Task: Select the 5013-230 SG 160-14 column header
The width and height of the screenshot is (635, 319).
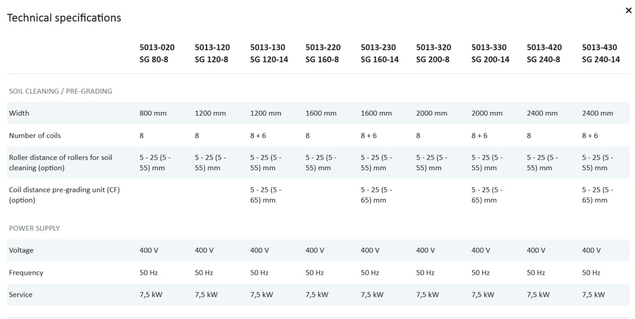Action: [379, 53]
